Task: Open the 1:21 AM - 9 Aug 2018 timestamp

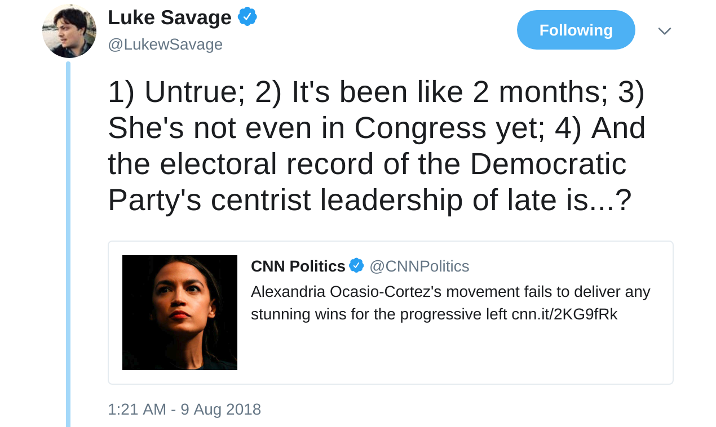Action: [184, 410]
